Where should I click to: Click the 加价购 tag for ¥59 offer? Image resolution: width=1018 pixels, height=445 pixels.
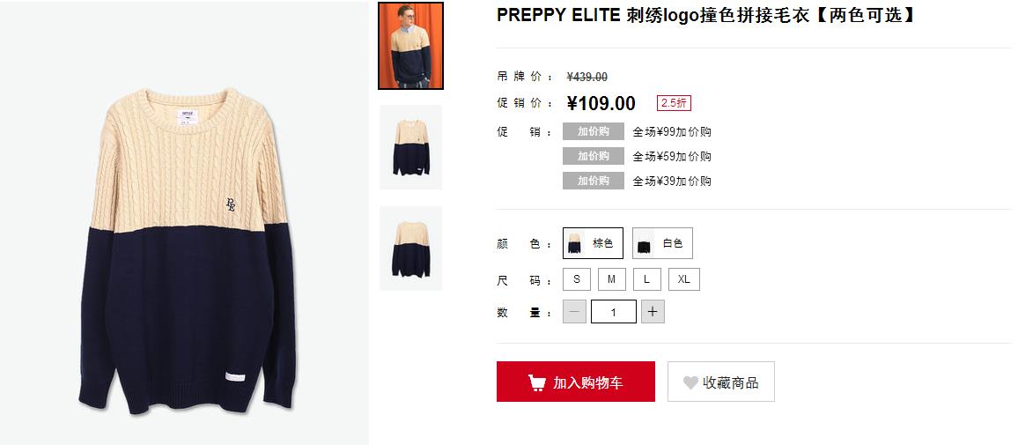tap(594, 156)
